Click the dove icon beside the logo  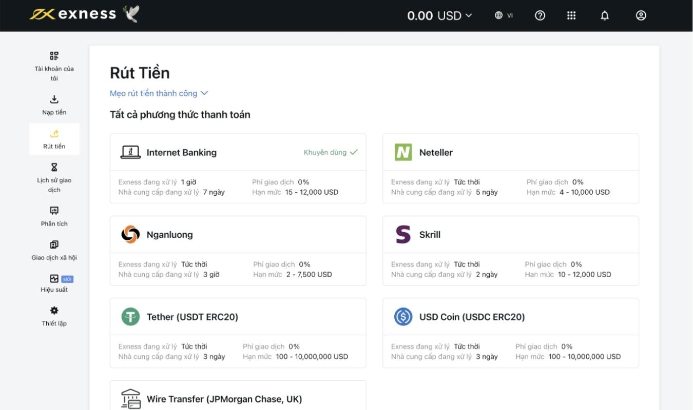coord(131,14)
